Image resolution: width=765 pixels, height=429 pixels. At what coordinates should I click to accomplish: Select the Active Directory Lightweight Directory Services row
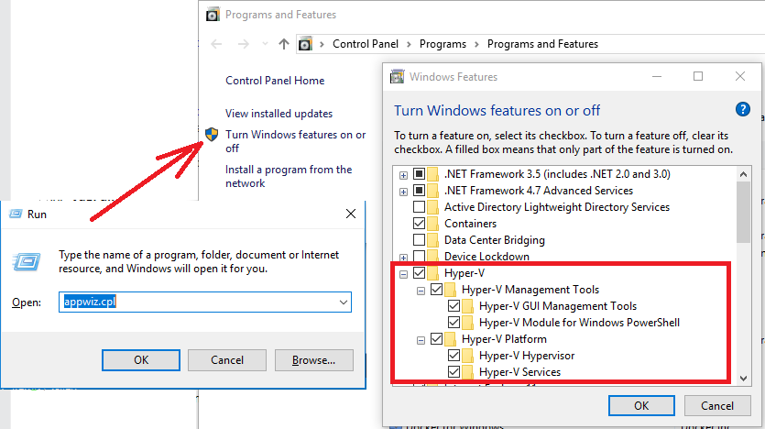557,207
